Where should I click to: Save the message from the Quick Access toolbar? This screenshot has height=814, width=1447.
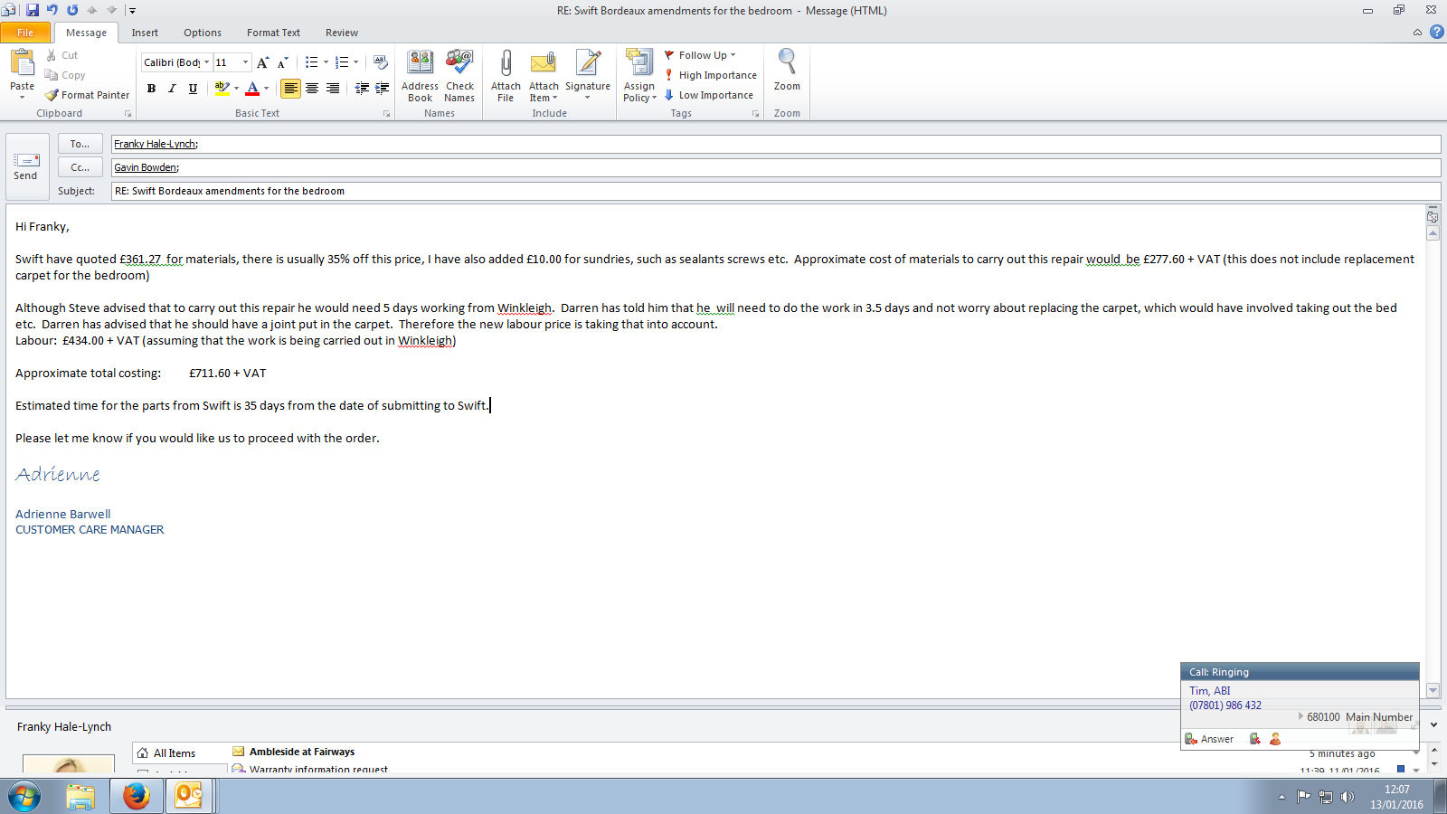coord(33,10)
